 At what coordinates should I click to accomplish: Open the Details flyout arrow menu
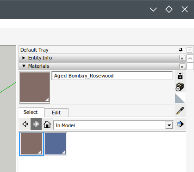point(180,124)
